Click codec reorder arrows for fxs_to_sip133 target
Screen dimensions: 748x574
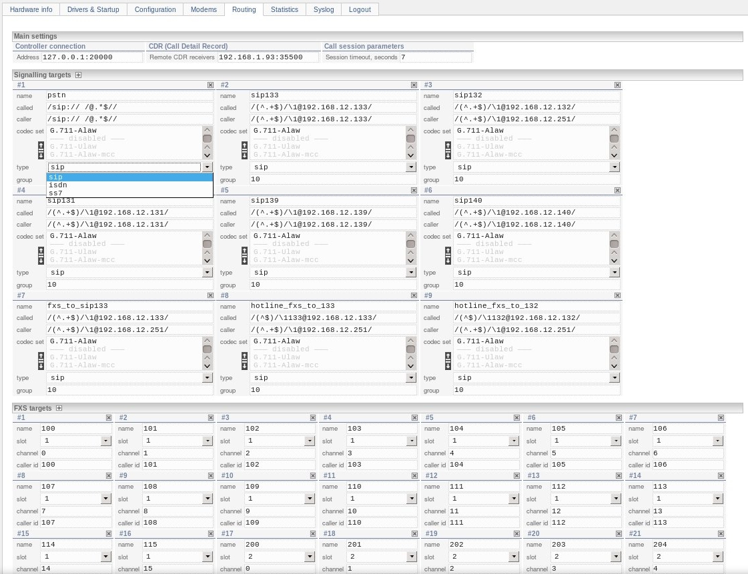coord(41,361)
